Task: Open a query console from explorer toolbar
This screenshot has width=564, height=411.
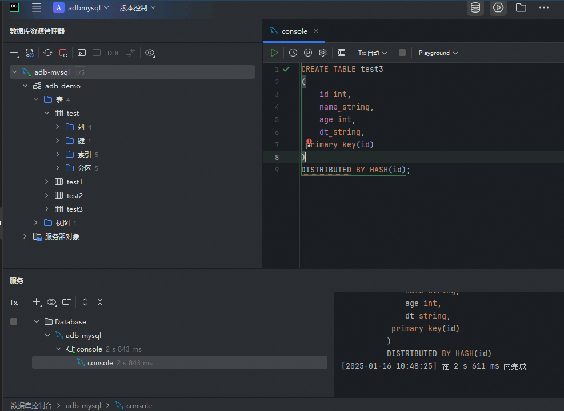Action: [x=82, y=53]
